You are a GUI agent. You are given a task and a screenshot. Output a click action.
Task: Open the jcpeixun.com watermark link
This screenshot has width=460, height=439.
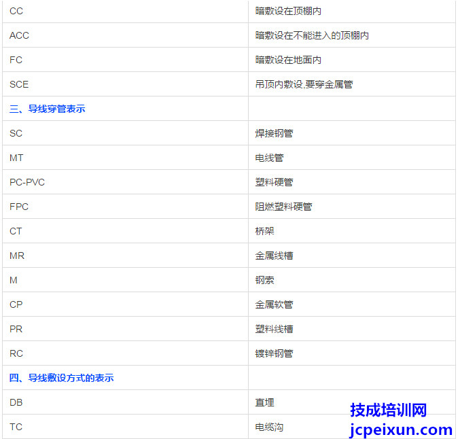[x=400, y=429]
